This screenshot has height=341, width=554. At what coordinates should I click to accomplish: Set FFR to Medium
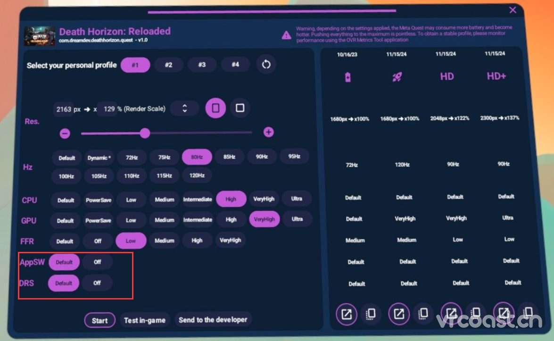point(164,241)
